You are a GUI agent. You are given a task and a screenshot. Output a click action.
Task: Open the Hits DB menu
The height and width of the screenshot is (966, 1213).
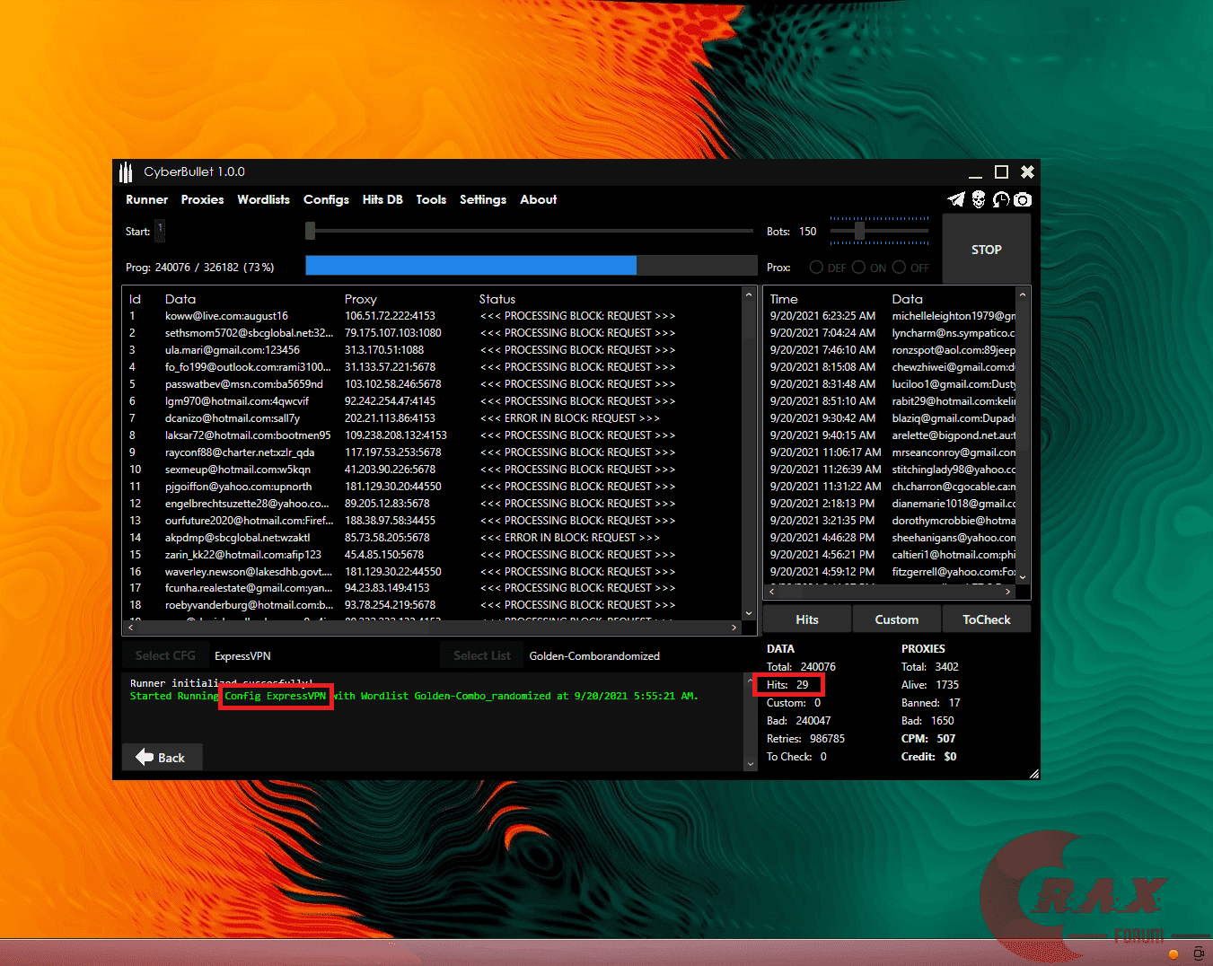[382, 199]
